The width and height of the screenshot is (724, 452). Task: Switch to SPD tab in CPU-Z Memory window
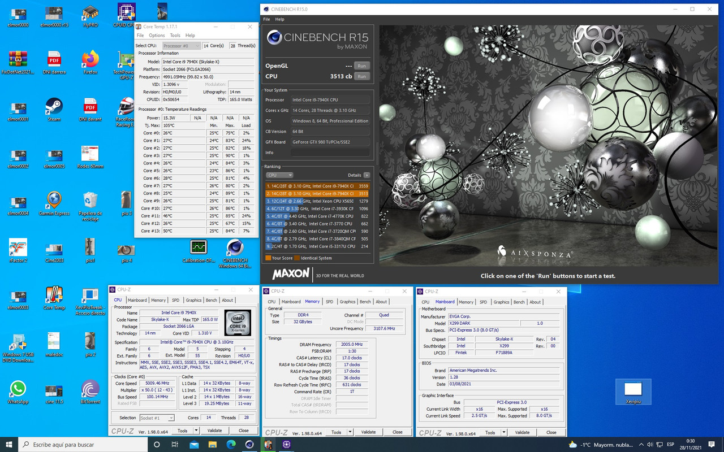(329, 301)
